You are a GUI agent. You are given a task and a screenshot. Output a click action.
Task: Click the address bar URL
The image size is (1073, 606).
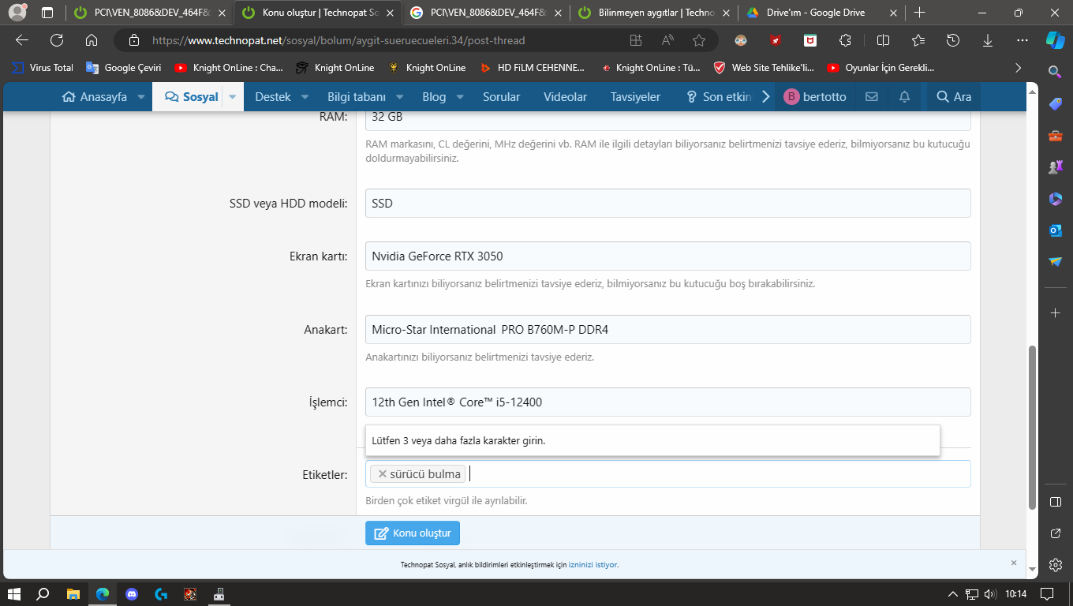point(338,40)
